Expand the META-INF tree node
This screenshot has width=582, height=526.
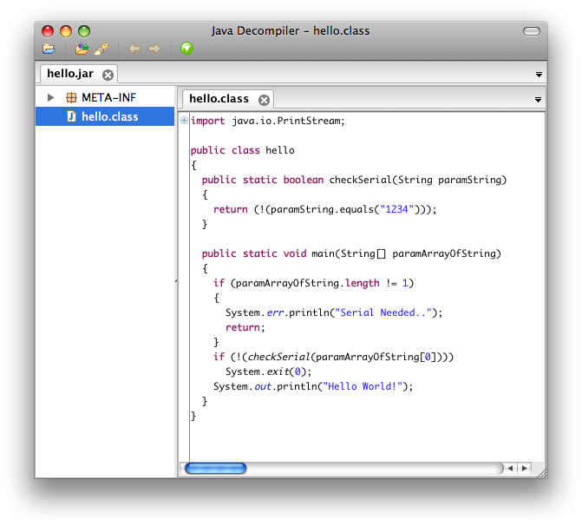(x=50, y=97)
